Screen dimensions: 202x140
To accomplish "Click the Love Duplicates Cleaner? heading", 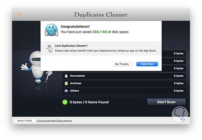I will click(71, 46).
